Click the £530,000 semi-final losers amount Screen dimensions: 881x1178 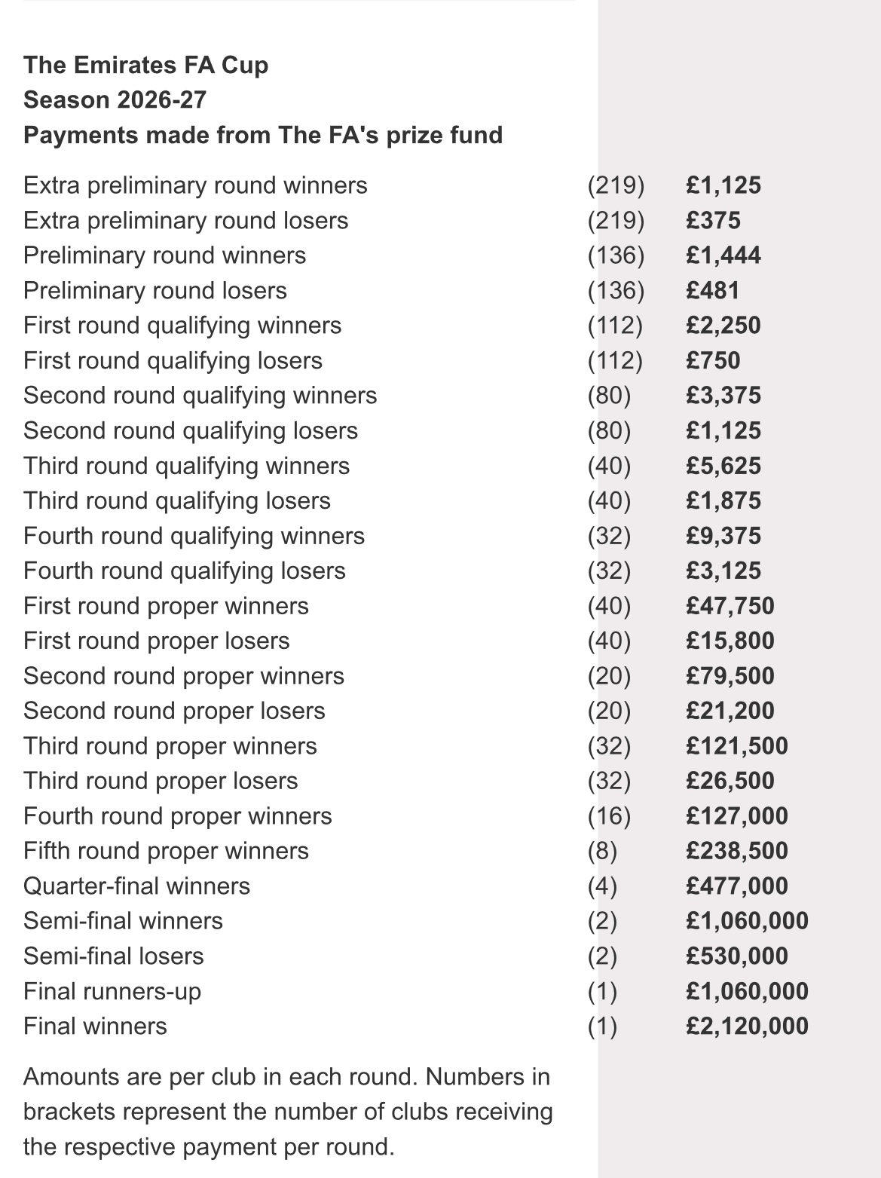[x=737, y=956]
